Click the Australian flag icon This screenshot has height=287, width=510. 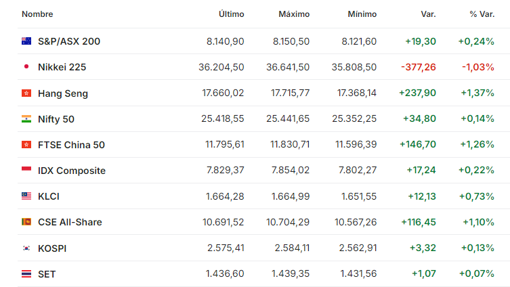26,41
